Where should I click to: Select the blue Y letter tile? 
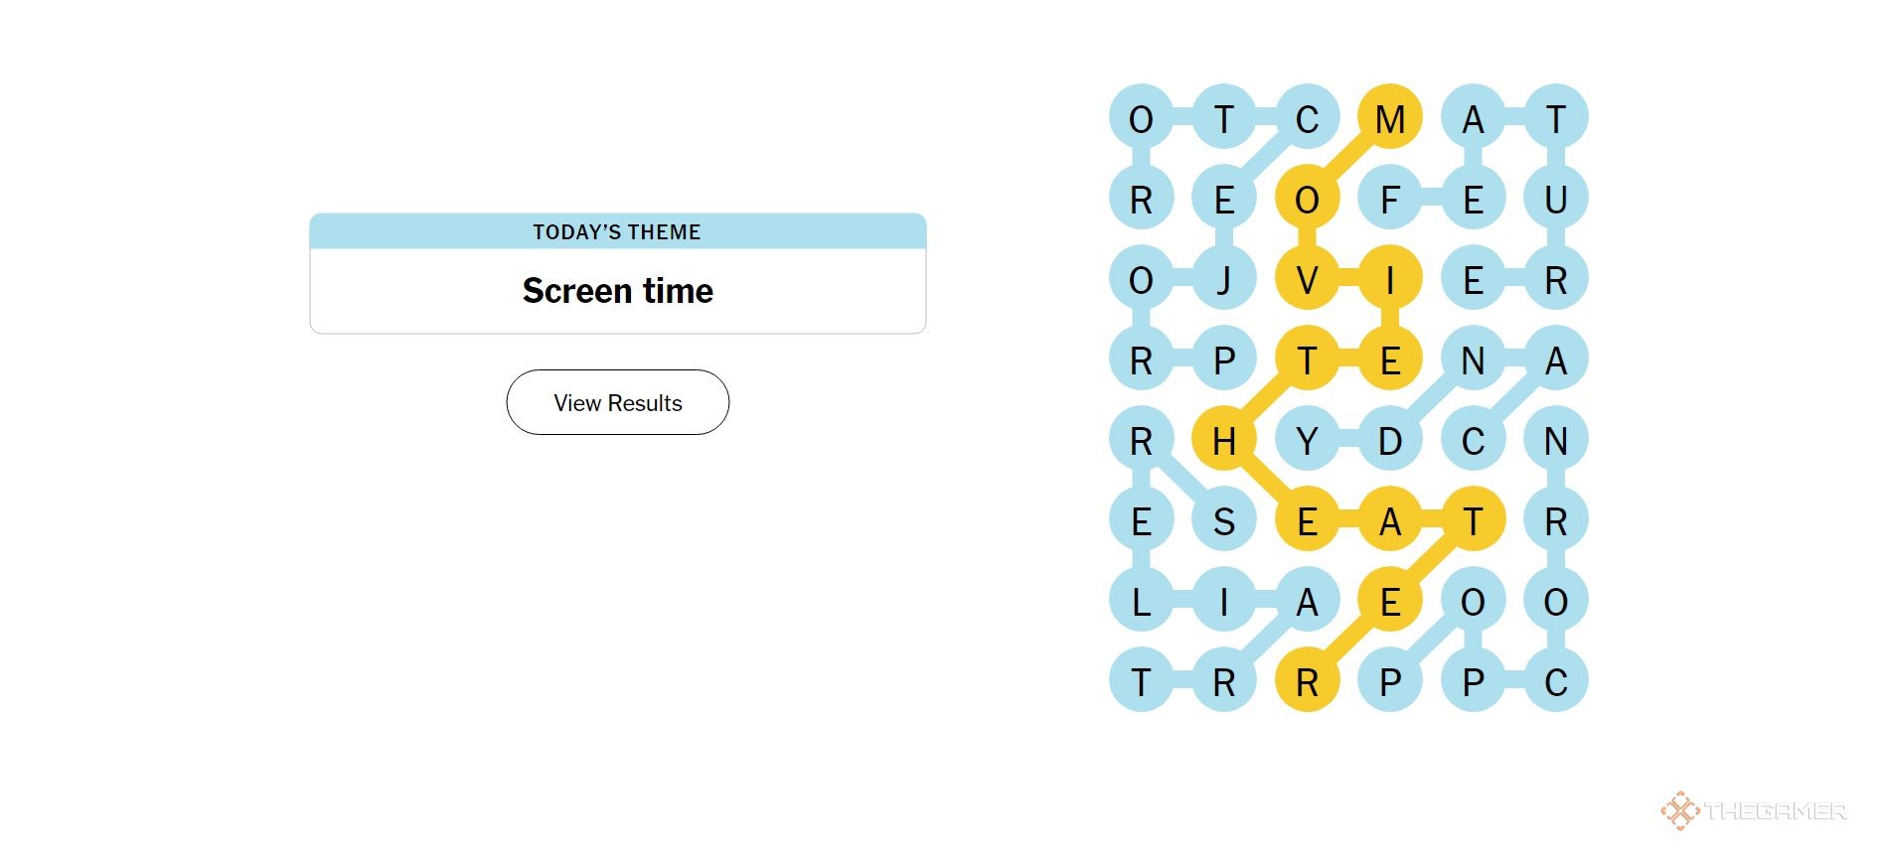coord(1307,440)
